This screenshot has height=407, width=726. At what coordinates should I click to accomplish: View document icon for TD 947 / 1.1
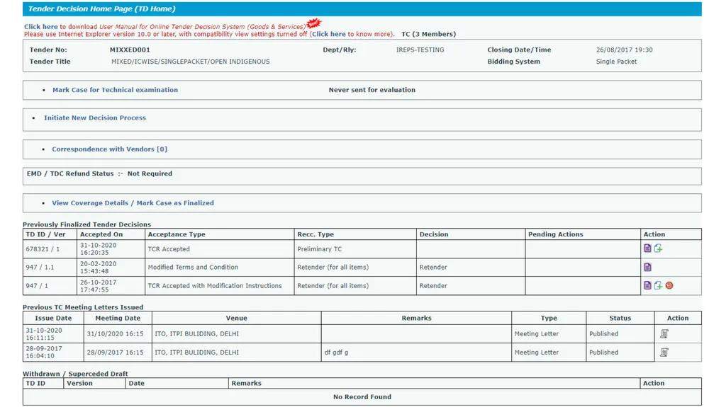[647, 267]
